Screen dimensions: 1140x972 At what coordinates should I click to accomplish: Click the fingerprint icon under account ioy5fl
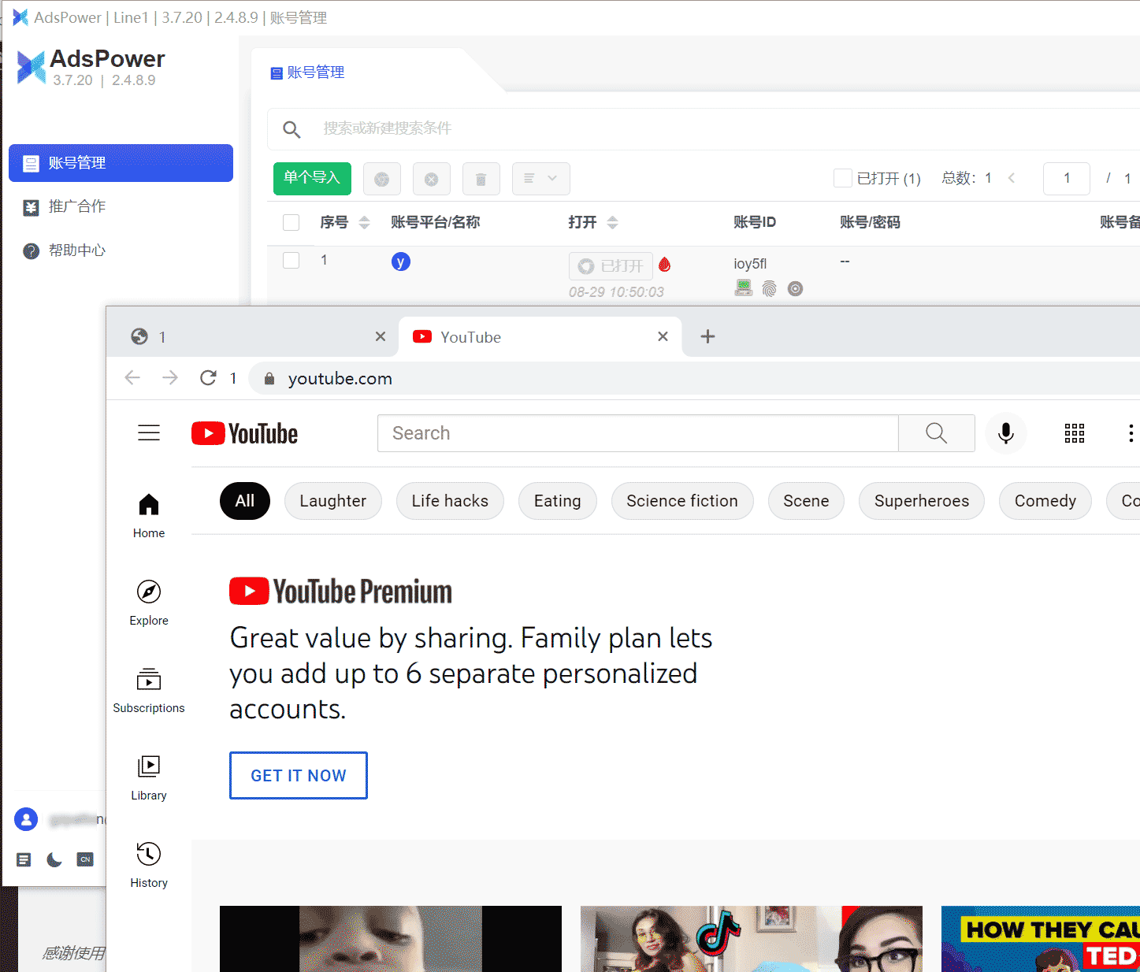click(769, 288)
